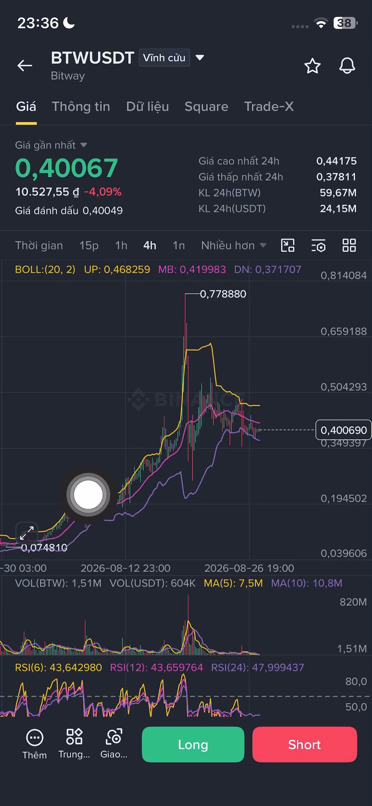
Task: Tap KL 24h(BTW) value 59,67M
Action: click(x=338, y=193)
